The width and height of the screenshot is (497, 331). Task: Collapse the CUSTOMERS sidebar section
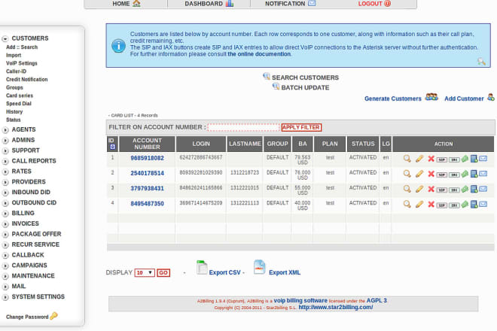5,38
